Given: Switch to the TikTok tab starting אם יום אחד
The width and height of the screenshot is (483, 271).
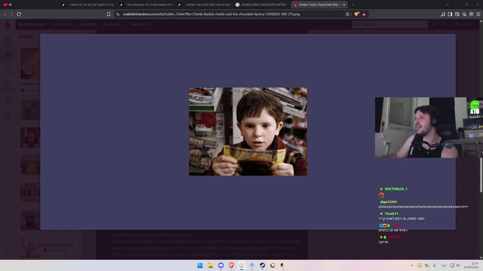Looking at the screenshot, I should click(204, 5).
